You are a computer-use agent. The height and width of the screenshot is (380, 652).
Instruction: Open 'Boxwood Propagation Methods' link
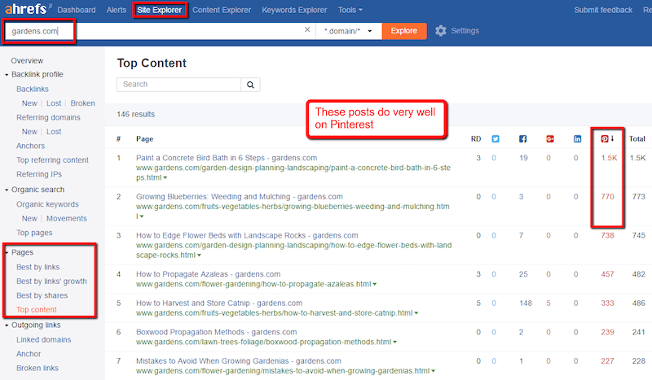(x=217, y=332)
